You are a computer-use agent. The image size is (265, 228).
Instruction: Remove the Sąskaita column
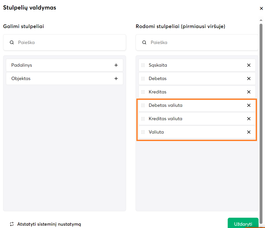249,65
